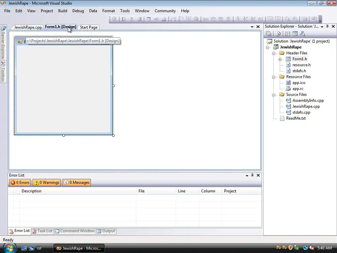Open the layout toolbar options dropdown
Viewport: 337px width, 253px height.
pos(320,19)
